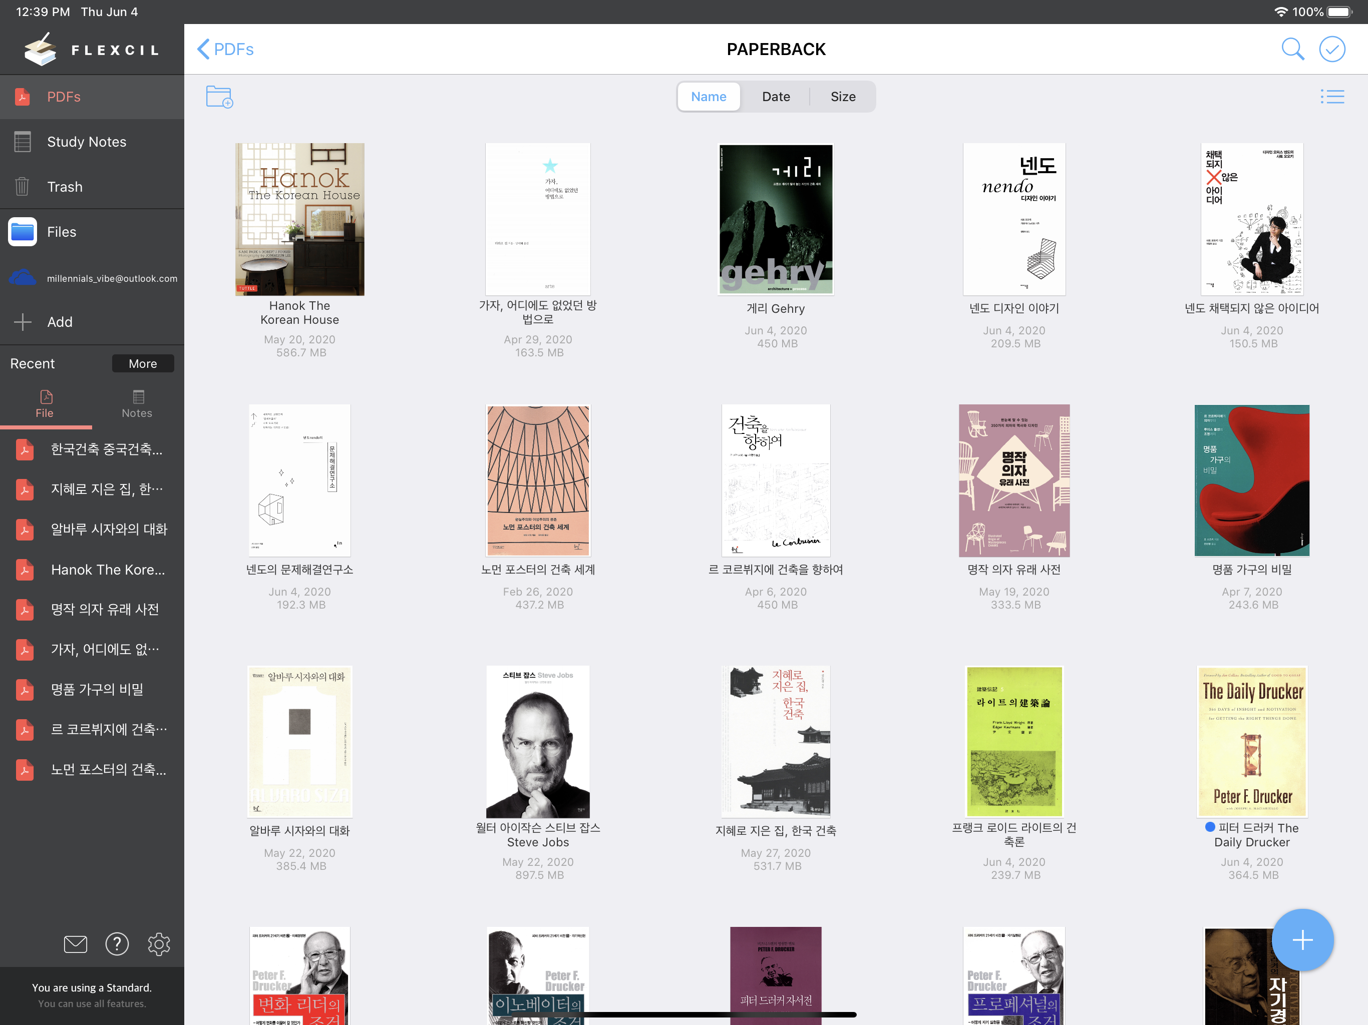The height and width of the screenshot is (1025, 1368).
Task: Select PDFs in the sidebar
Action: [x=92, y=97]
